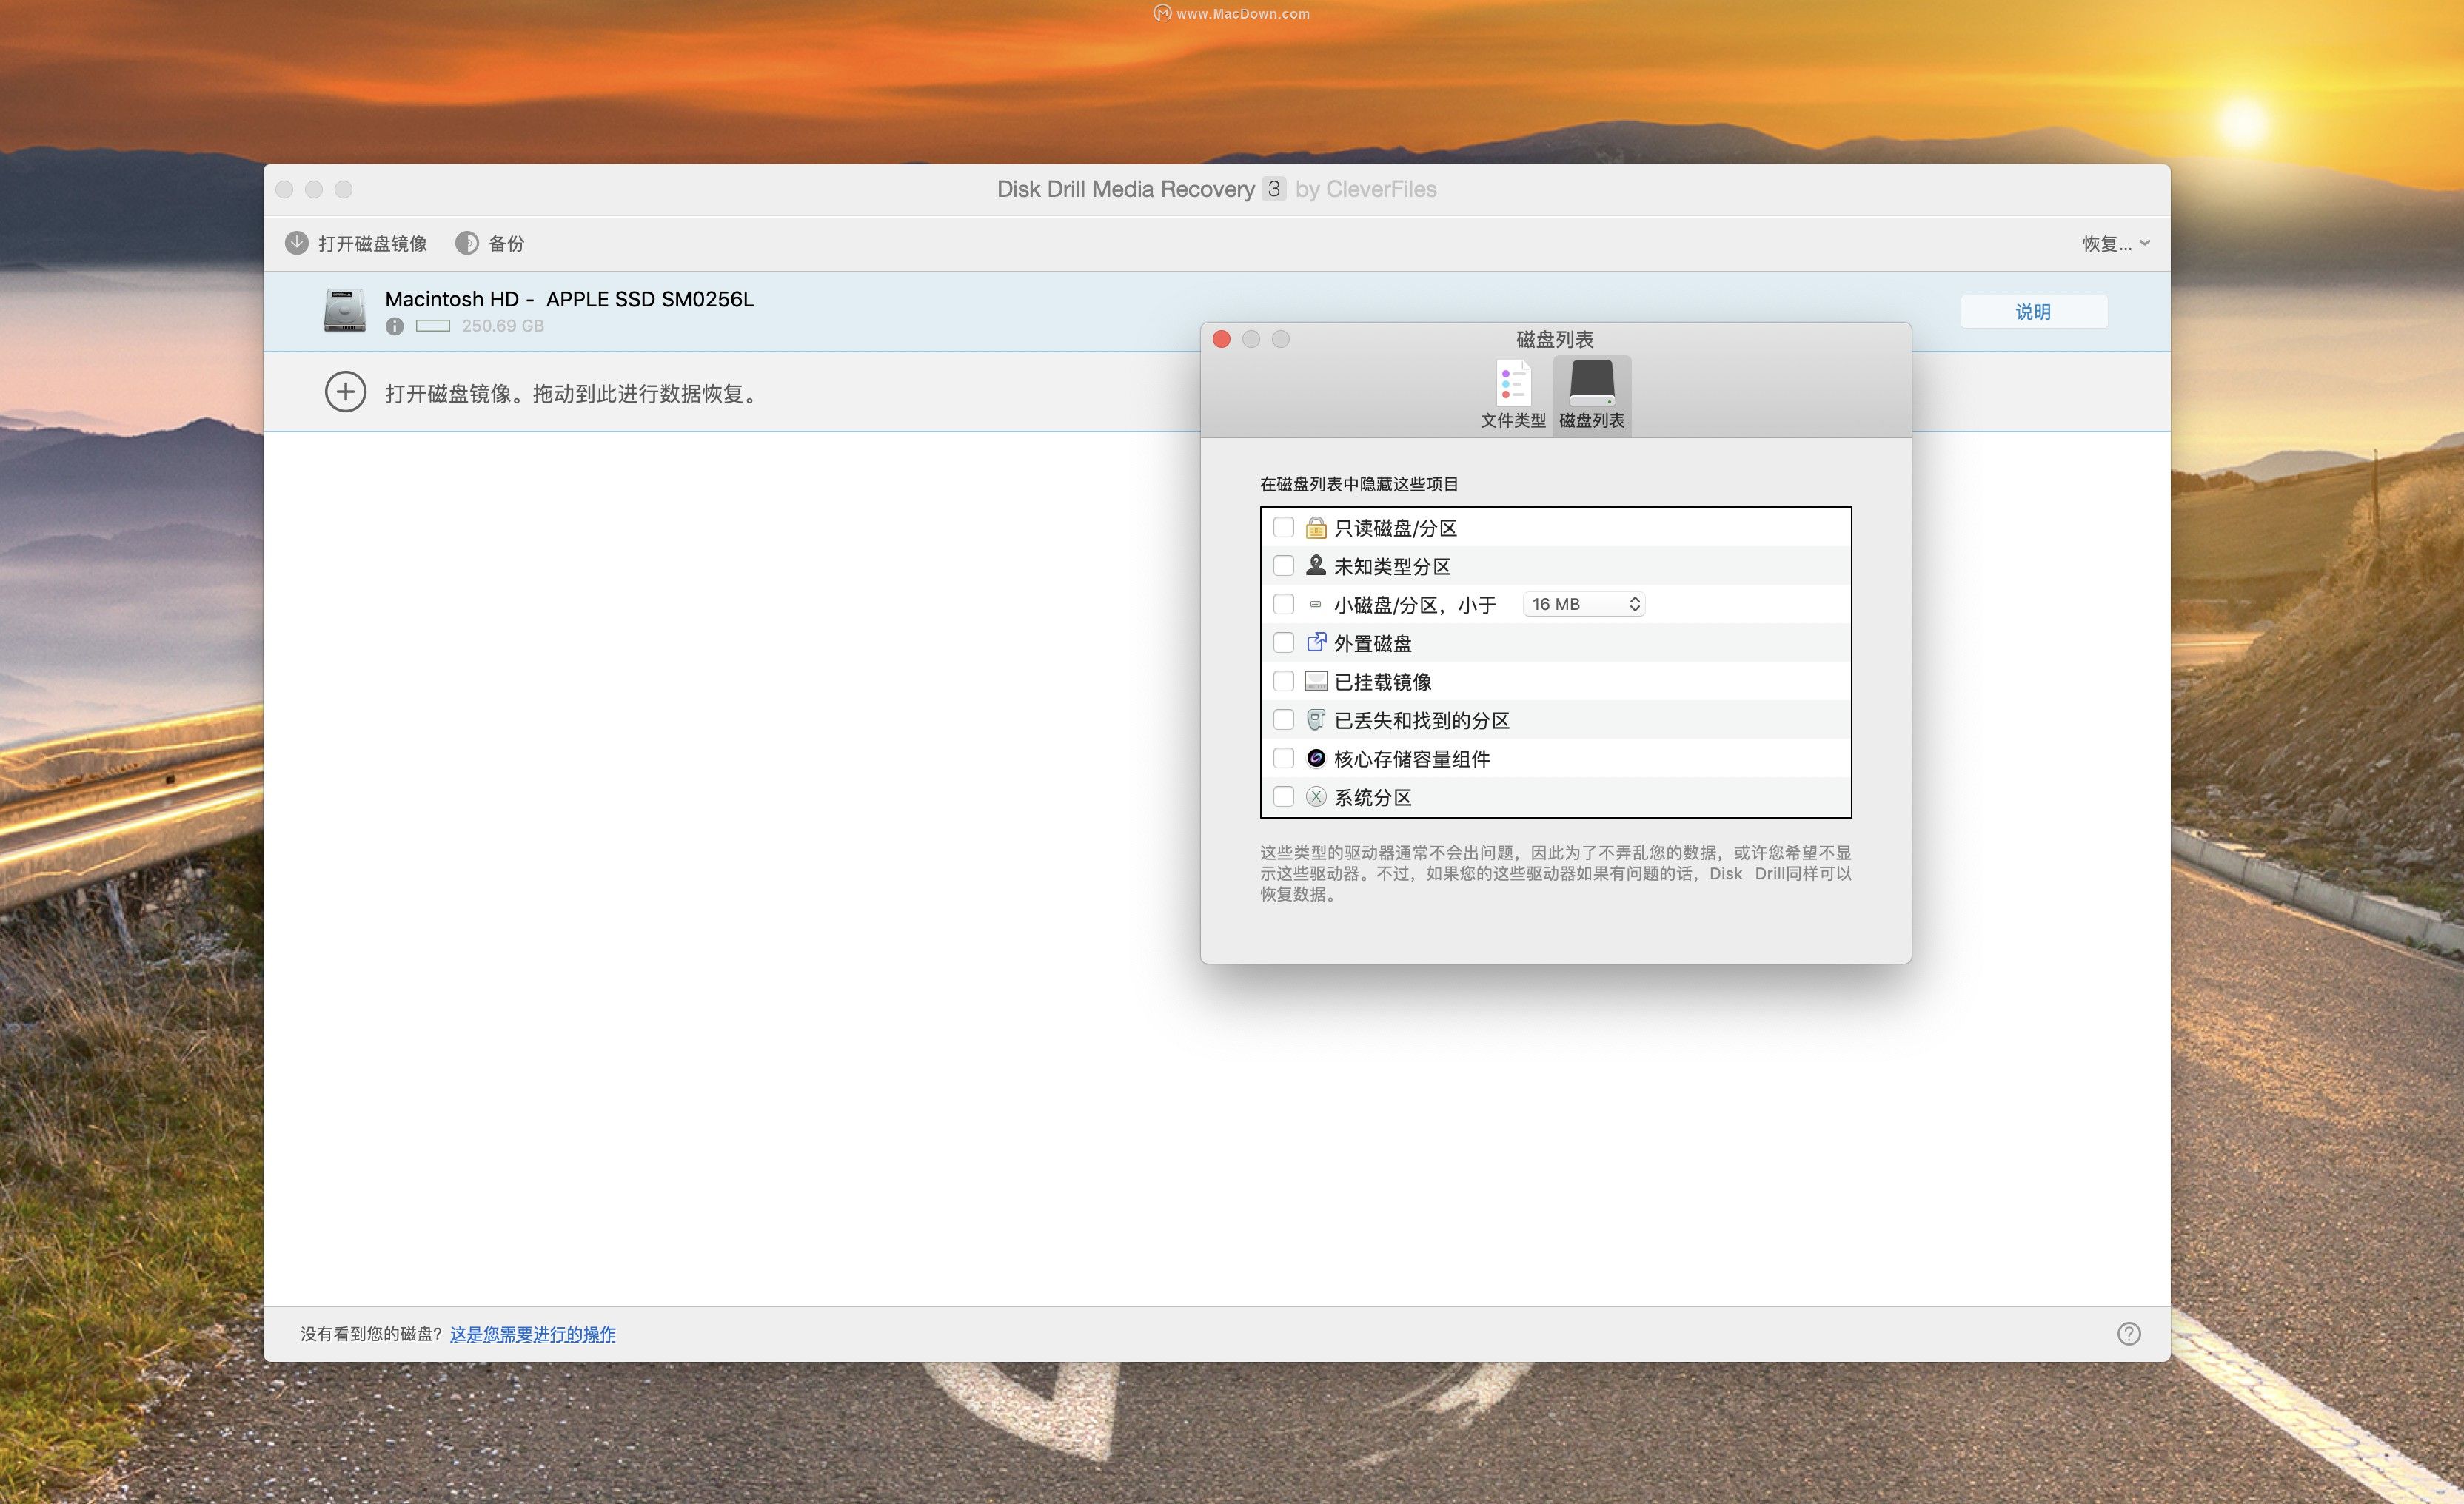This screenshot has width=2464, height=1504.
Task: Switch to the 文件类型 tab
Action: click(x=1513, y=396)
